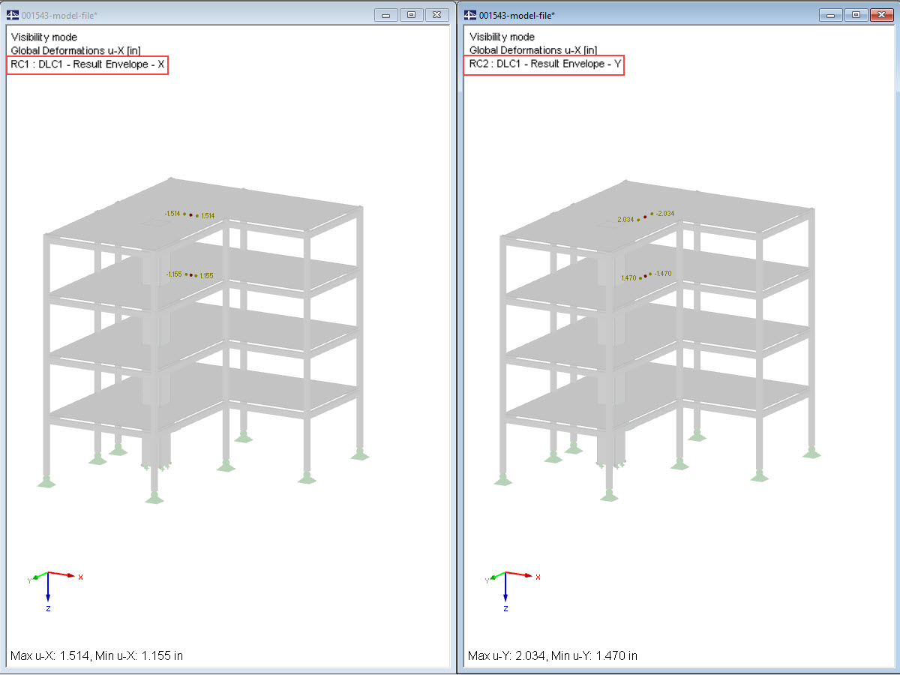Click the 1.470 deformation value in right window

coord(628,278)
